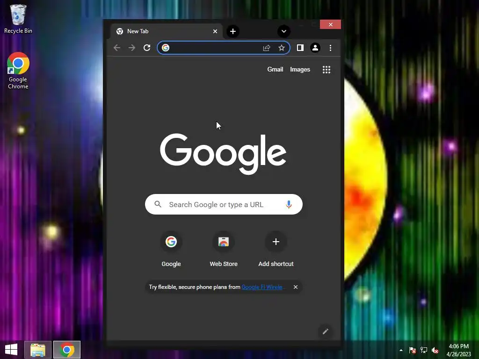479x359 pixels.
Task: Dismiss the phone plans promo
Action: 296,287
